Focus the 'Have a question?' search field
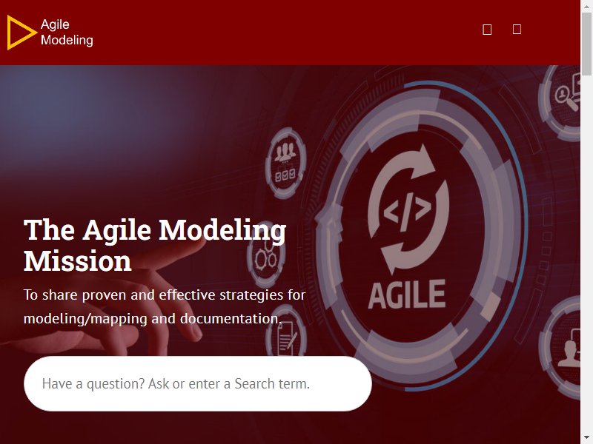The width and height of the screenshot is (593, 444). (198, 383)
